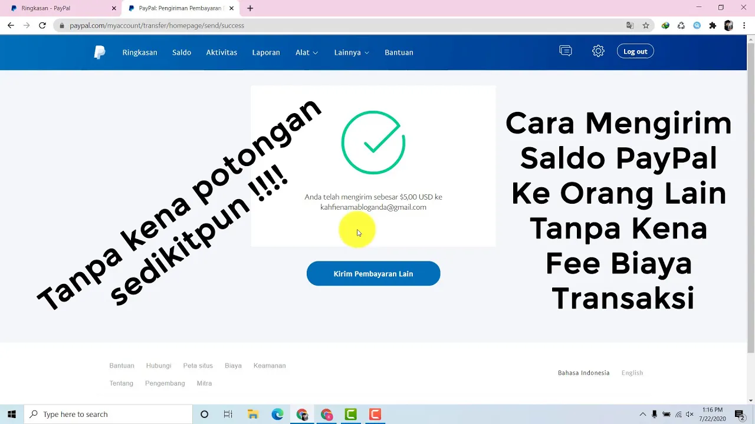
Task: Click the microphone tray icon
Action: [655, 414]
